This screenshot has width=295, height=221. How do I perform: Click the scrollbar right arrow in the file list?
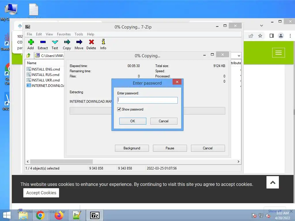coord(238,162)
